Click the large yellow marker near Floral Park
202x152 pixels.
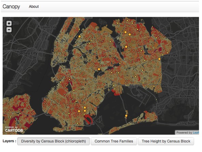pos(159,59)
